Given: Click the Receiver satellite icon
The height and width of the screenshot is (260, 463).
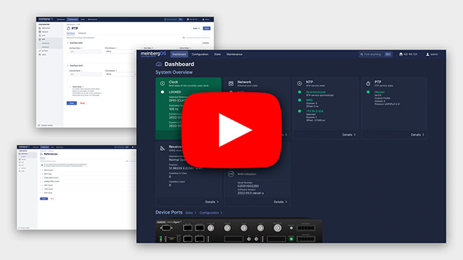Looking at the screenshot, I should (162, 148).
